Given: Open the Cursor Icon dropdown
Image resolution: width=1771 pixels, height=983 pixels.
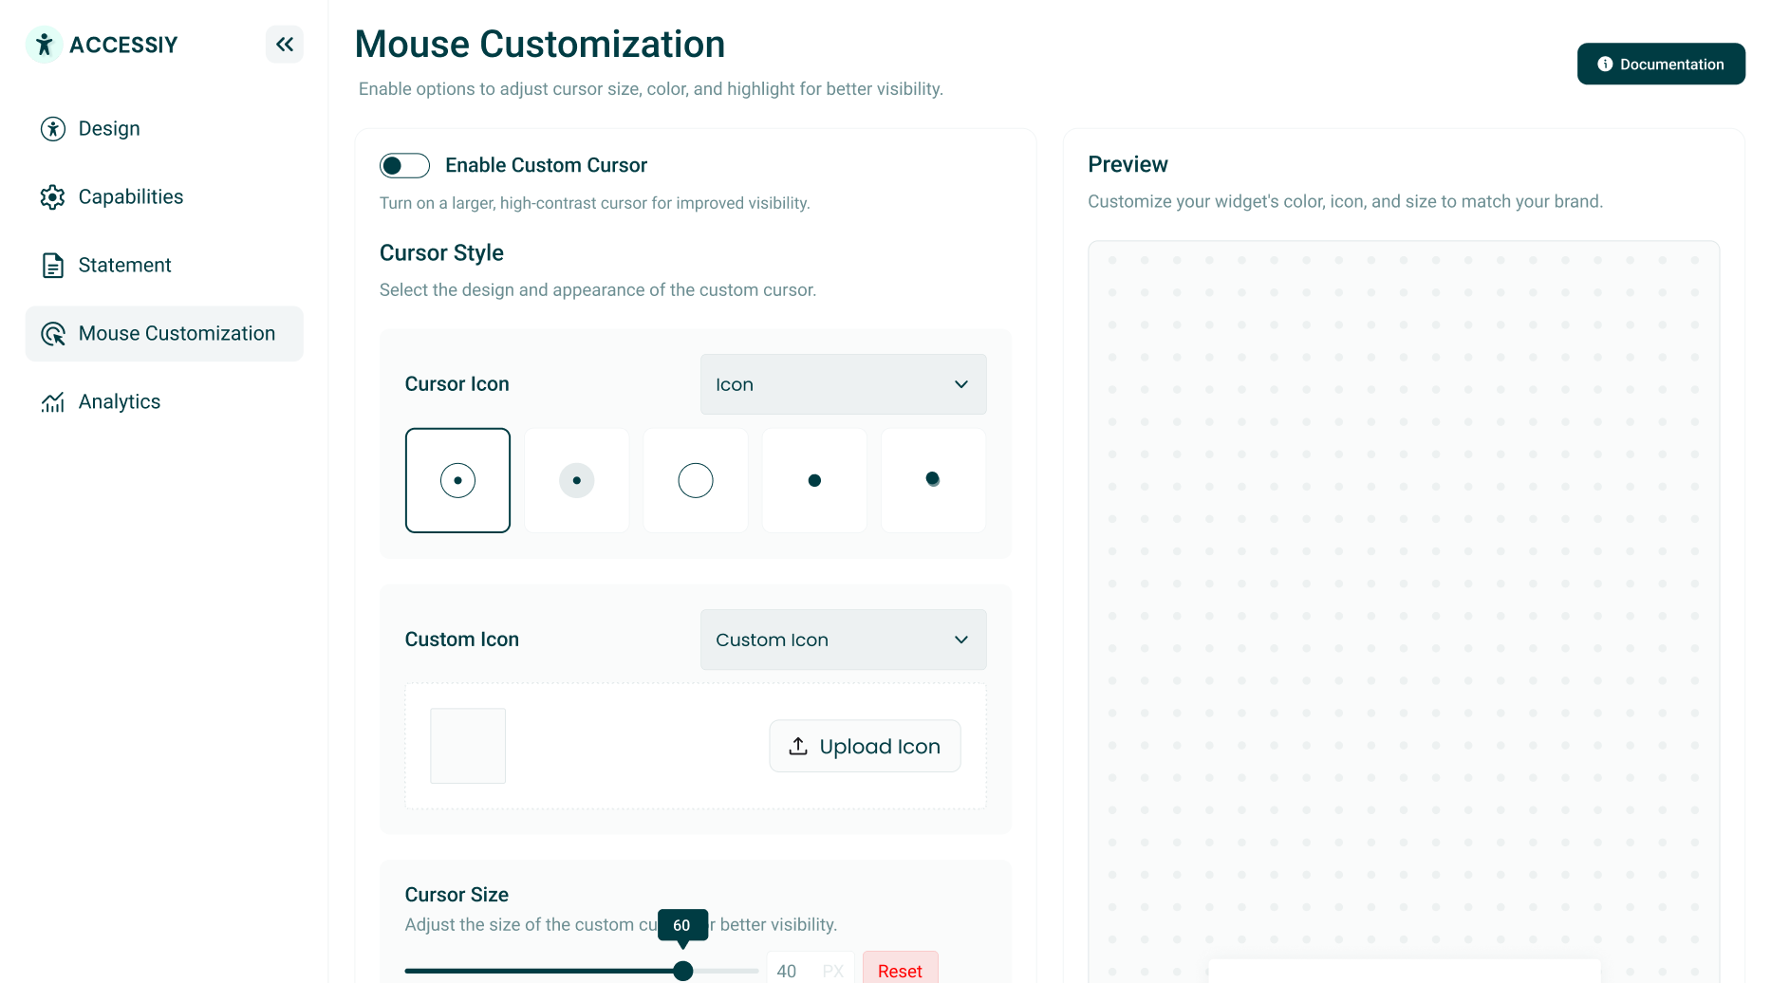Looking at the screenshot, I should [x=842, y=384].
